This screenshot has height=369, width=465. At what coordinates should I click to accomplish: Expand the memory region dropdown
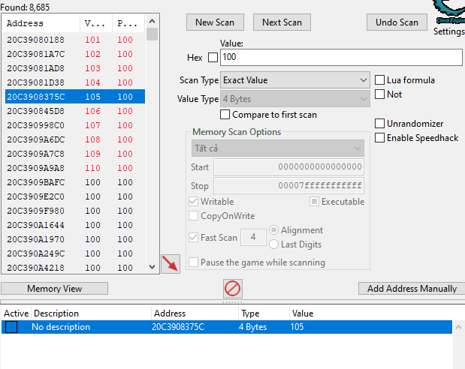tap(277, 148)
